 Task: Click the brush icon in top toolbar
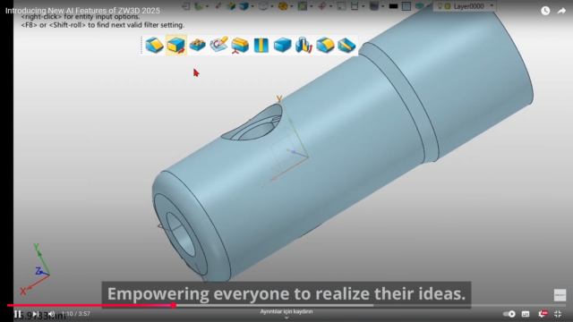218,6
